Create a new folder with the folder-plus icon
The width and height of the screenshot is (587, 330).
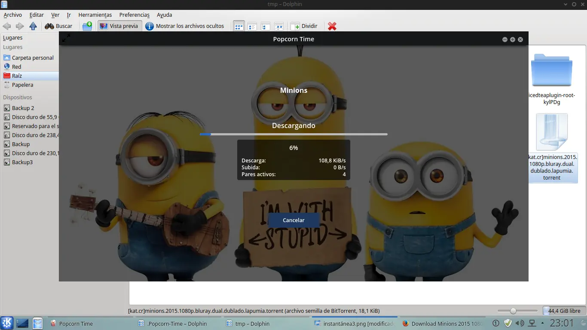(x=87, y=26)
